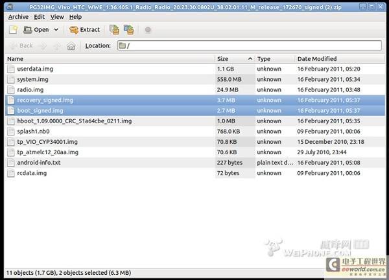Click the date '29 July 2010, 23:44'

click(x=322, y=152)
